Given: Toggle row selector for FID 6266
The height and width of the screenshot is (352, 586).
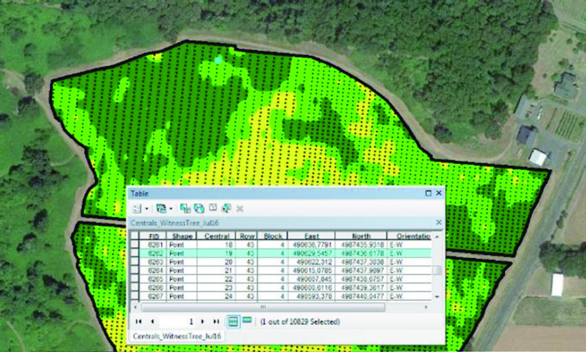Looking at the screenshot, I should coord(134,288).
